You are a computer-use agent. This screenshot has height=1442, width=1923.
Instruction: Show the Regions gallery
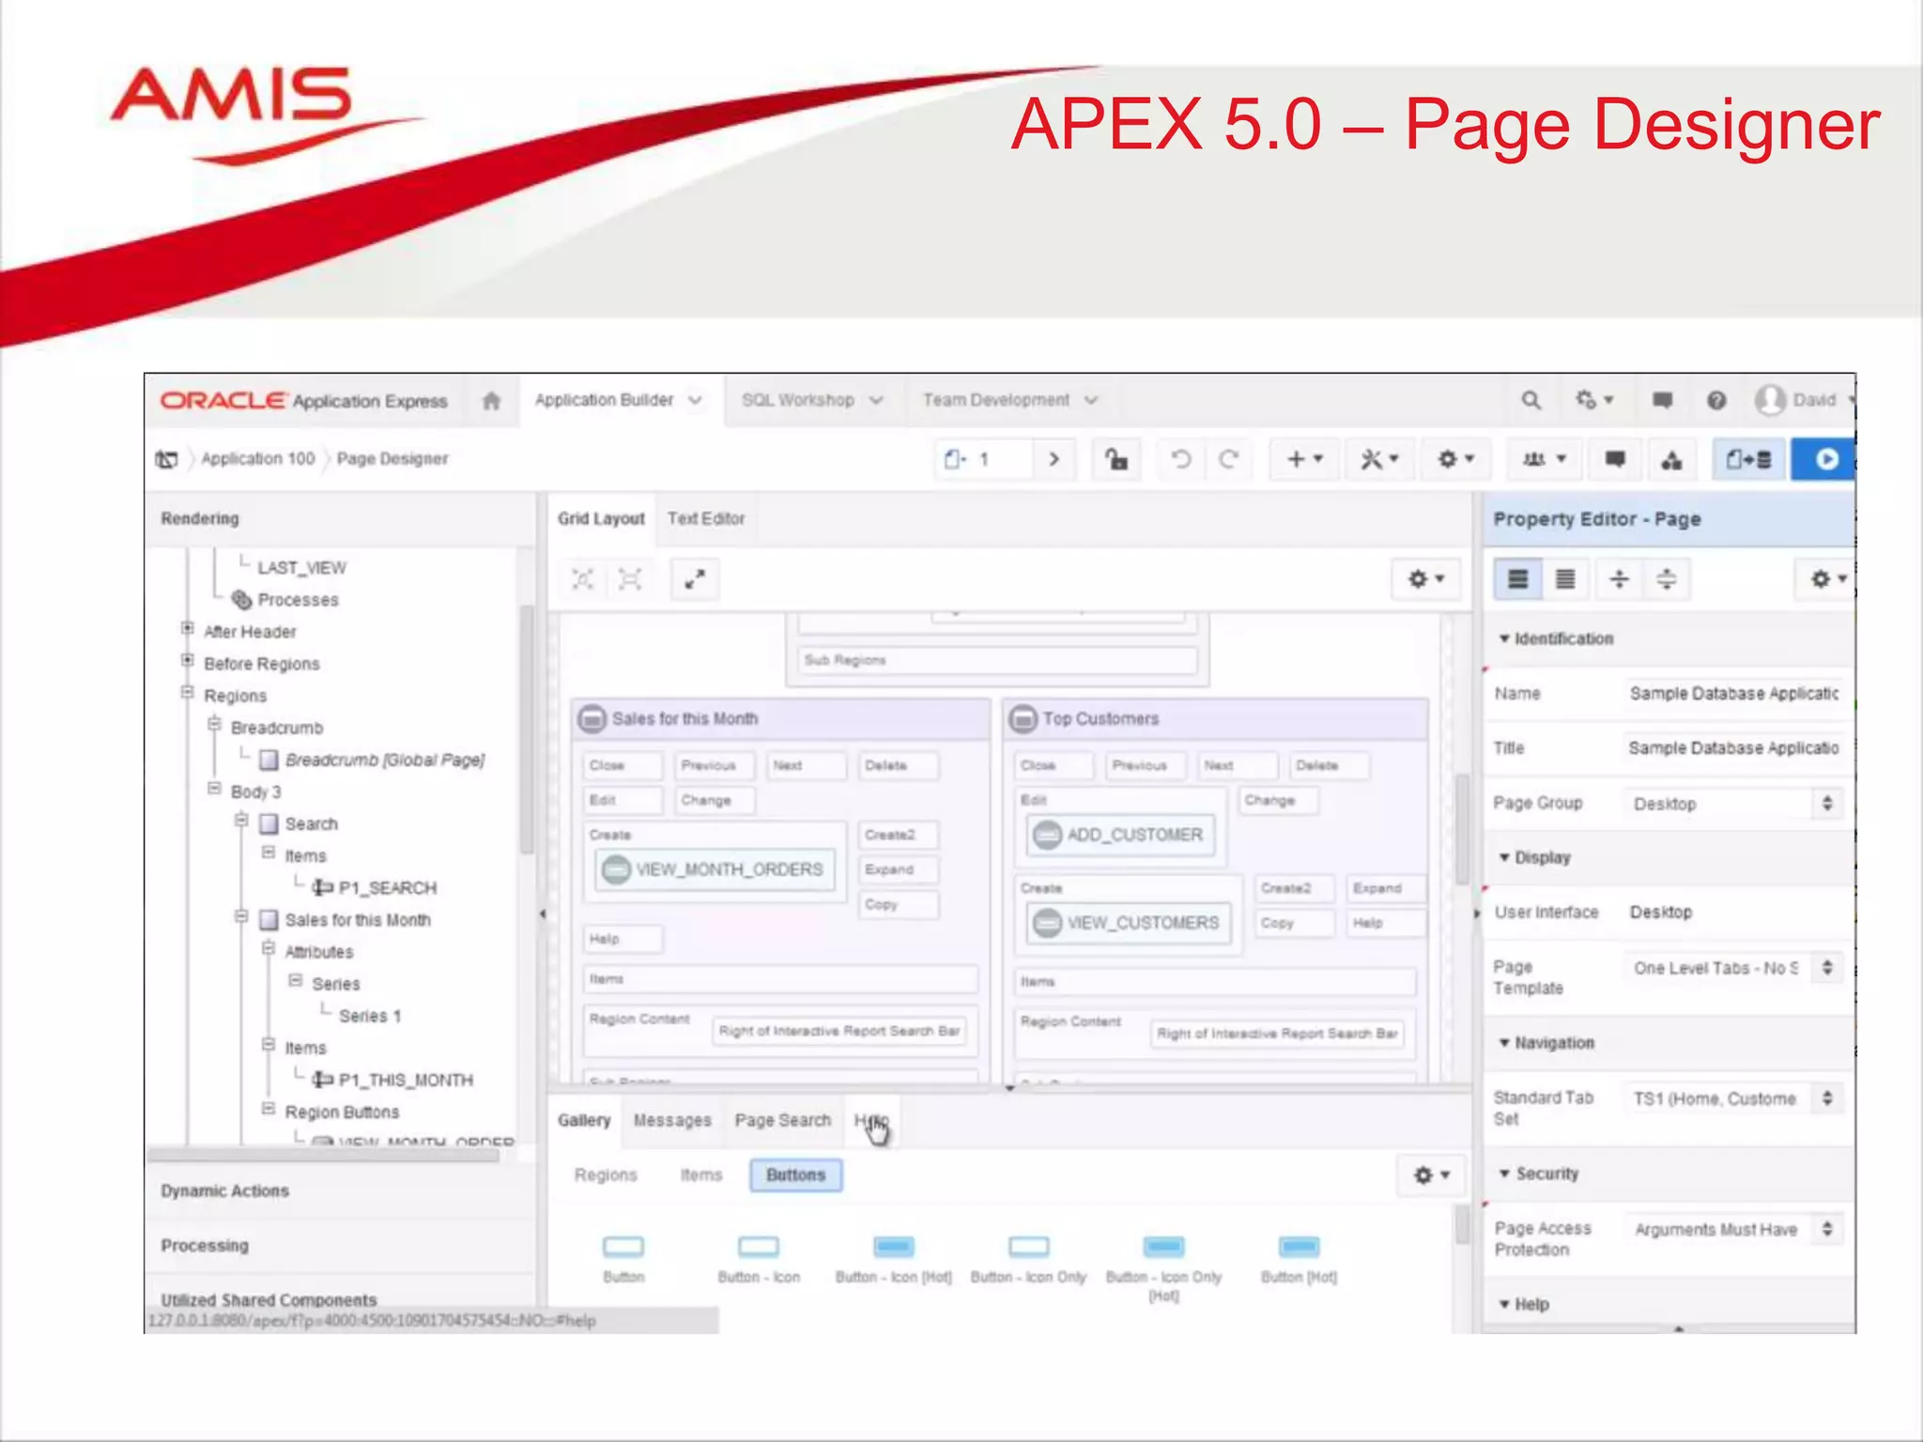(x=606, y=1175)
